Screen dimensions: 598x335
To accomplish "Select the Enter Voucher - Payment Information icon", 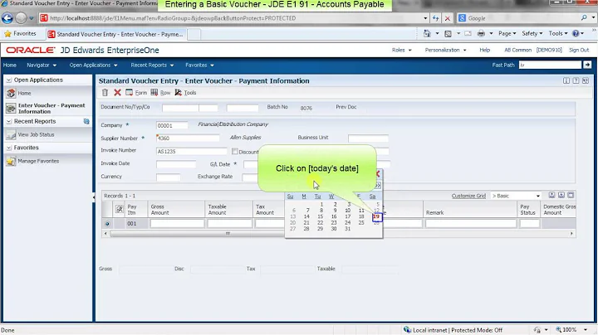I will pyautogui.click(x=11, y=108).
